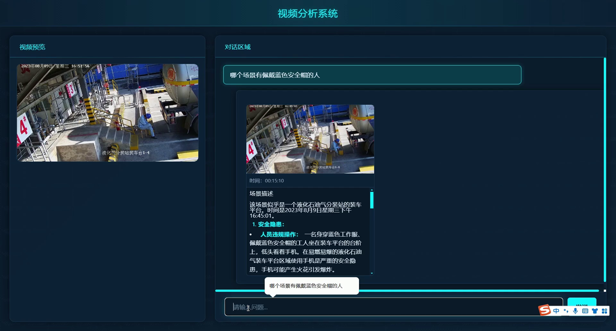
Task: Click the cyan send button beside input
Action: pos(581,303)
